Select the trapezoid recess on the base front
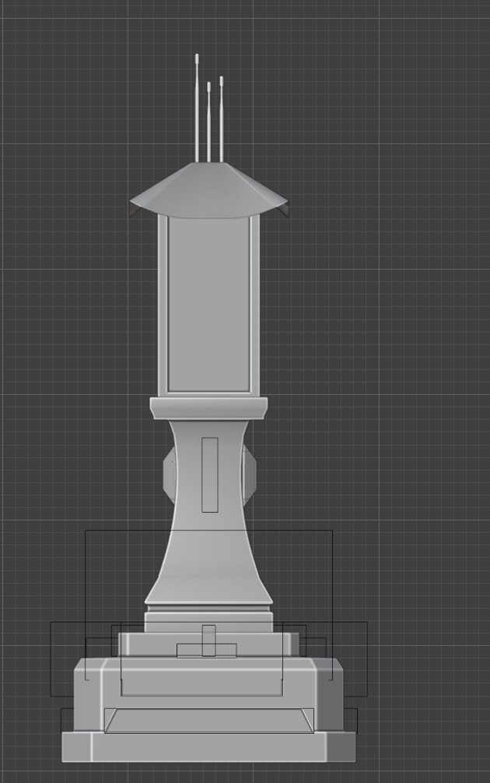This screenshot has height=783, width=490. click(209, 721)
